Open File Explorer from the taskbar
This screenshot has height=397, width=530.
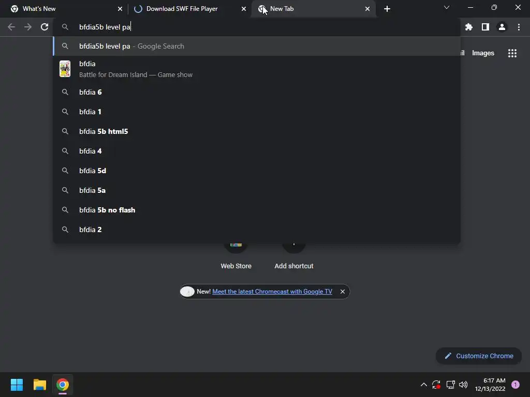click(x=39, y=385)
